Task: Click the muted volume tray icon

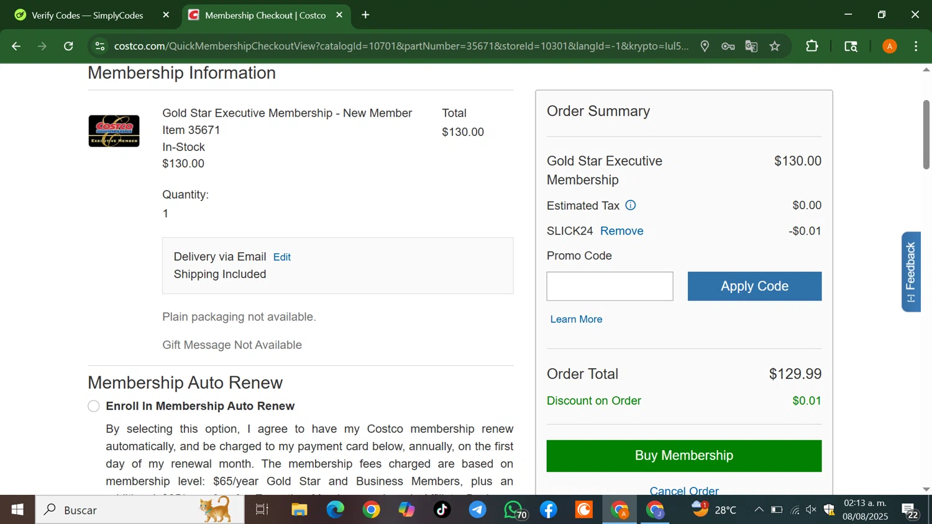Action: (x=811, y=510)
